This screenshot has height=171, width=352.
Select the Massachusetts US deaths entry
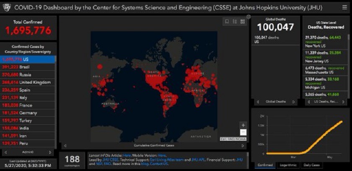tap(325, 70)
